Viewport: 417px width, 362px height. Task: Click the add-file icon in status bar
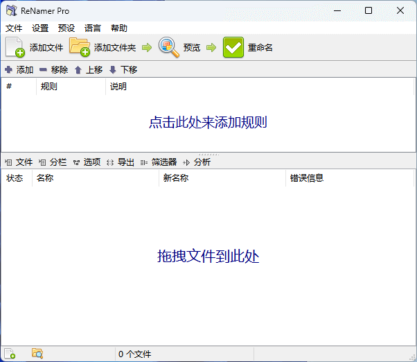point(10,354)
